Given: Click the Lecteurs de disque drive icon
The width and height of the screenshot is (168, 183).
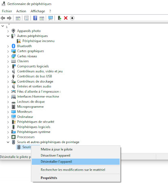Looking at the screenshot, I should pos(13,102).
